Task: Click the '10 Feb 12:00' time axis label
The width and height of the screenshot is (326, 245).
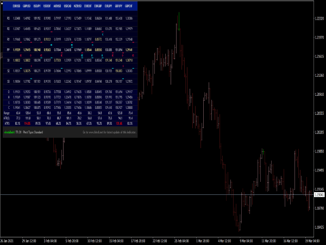Action: pyautogui.click(x=94, y=241)
